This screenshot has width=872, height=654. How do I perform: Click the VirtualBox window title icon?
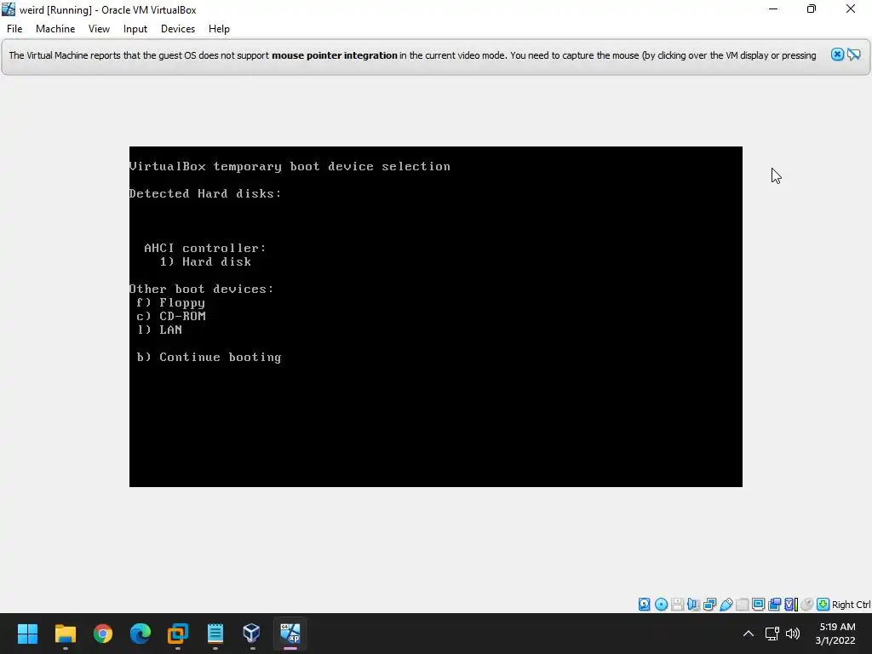click(x=9, y=9)
